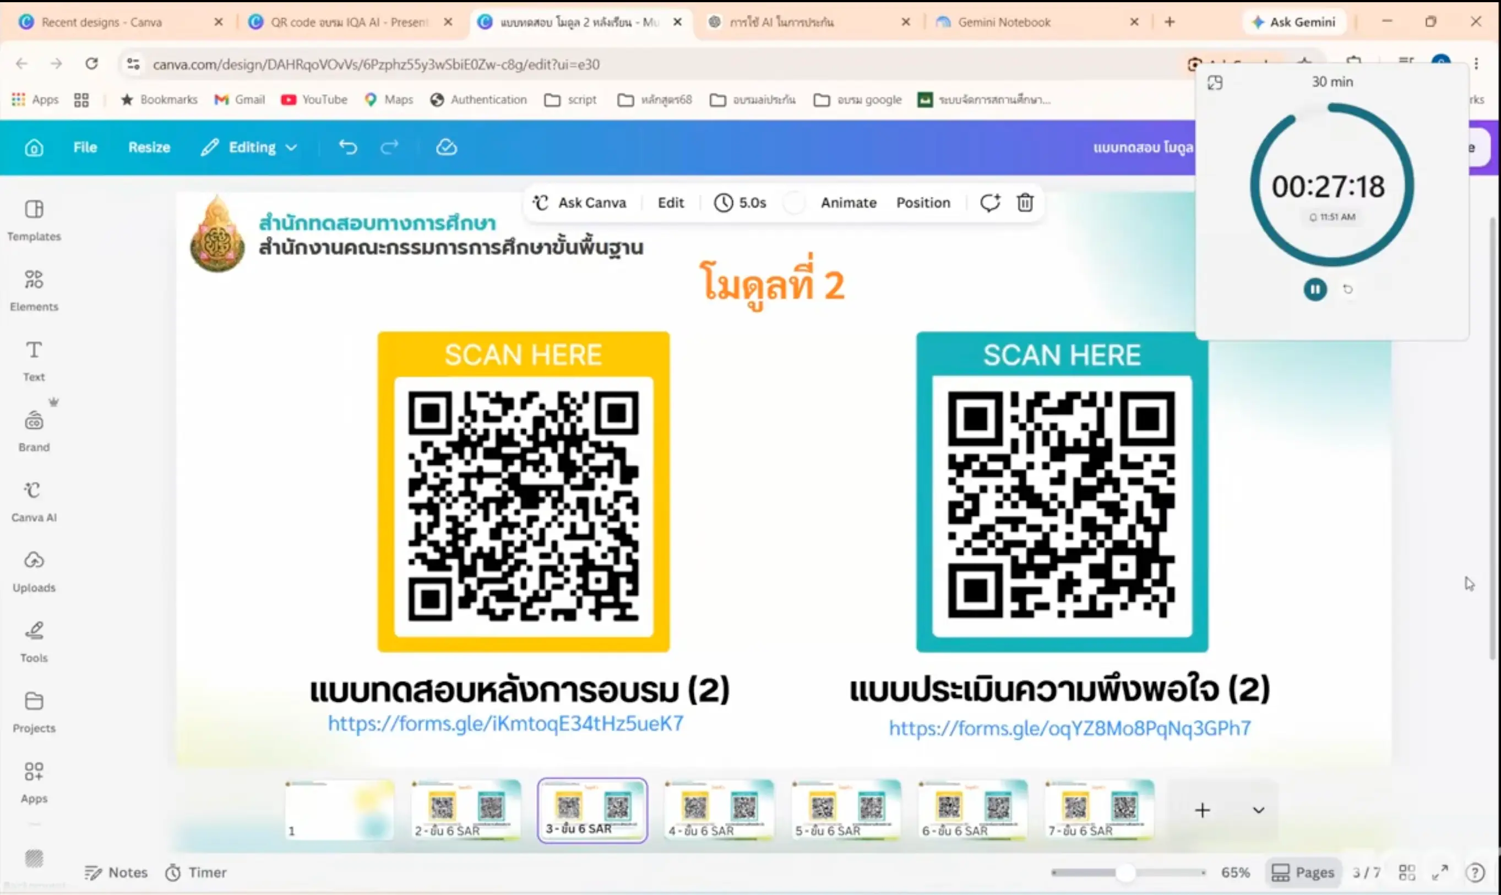This screenshot has height=895, width=1501.
Task: Open the Notes panel
Action: [x=116, y=872]
